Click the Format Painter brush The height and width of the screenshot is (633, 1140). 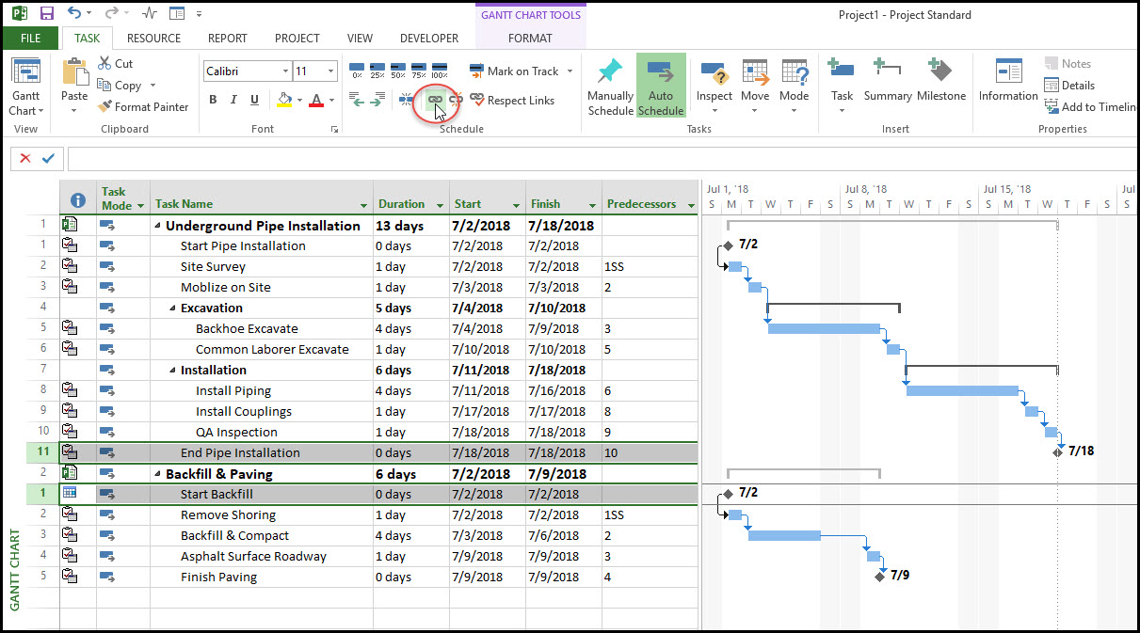(x=105, y=107)
